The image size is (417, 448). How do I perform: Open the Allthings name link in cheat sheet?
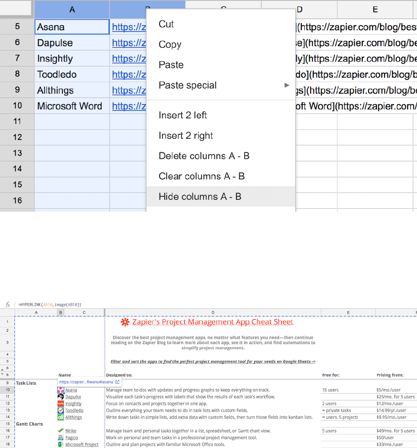pos(73,417)
